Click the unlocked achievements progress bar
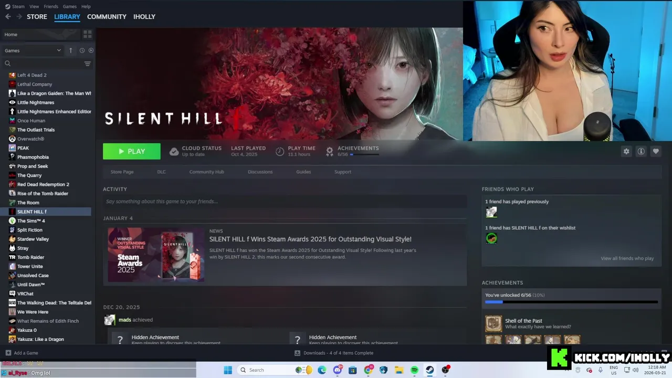This screenshot has height=378, width=672. click(571, 302)
